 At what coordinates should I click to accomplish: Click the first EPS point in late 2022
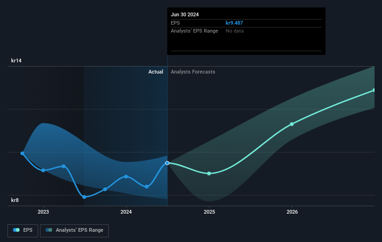pyautogui.click(x=22, y=153)
